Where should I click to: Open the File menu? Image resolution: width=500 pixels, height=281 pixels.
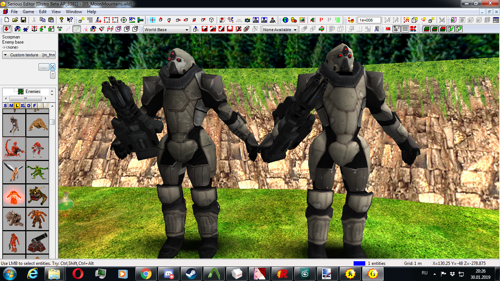click(14, 11)
